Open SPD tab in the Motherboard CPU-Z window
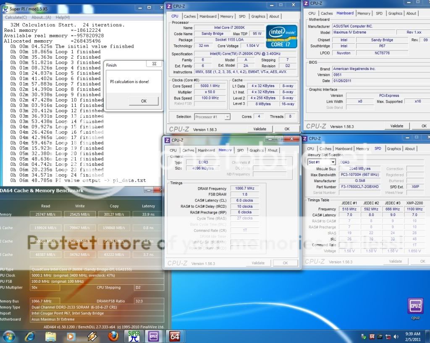Image resolution: width=430 pixels, height=343 pixels. coord(379,13)
